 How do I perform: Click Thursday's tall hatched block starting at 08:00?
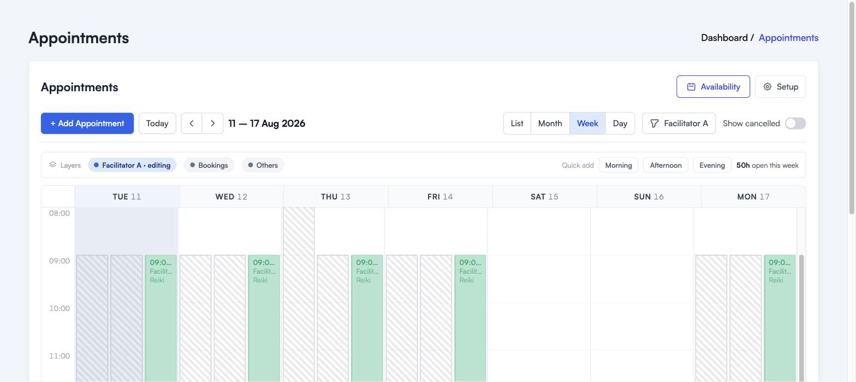point(299,295)
